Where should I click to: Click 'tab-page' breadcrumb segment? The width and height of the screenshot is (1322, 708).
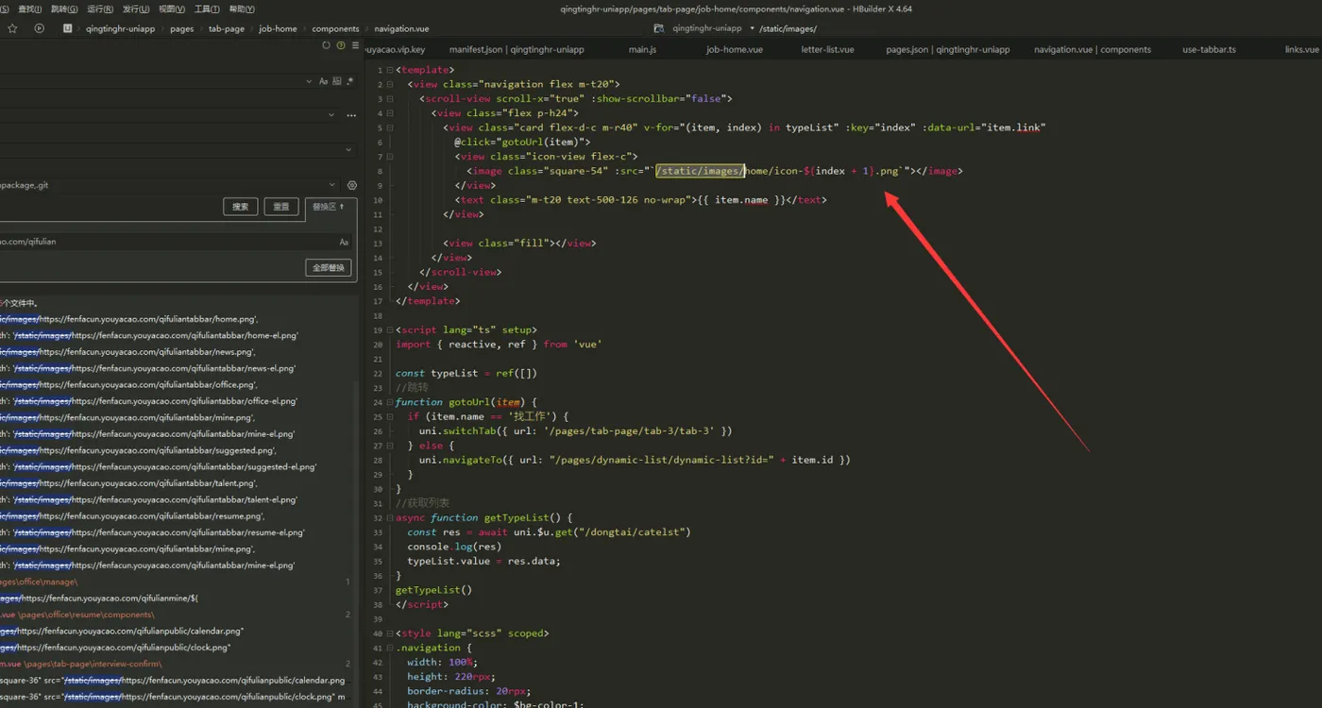click(227, 28)
